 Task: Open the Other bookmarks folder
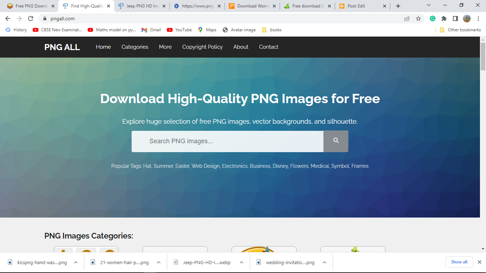(460, 30)
